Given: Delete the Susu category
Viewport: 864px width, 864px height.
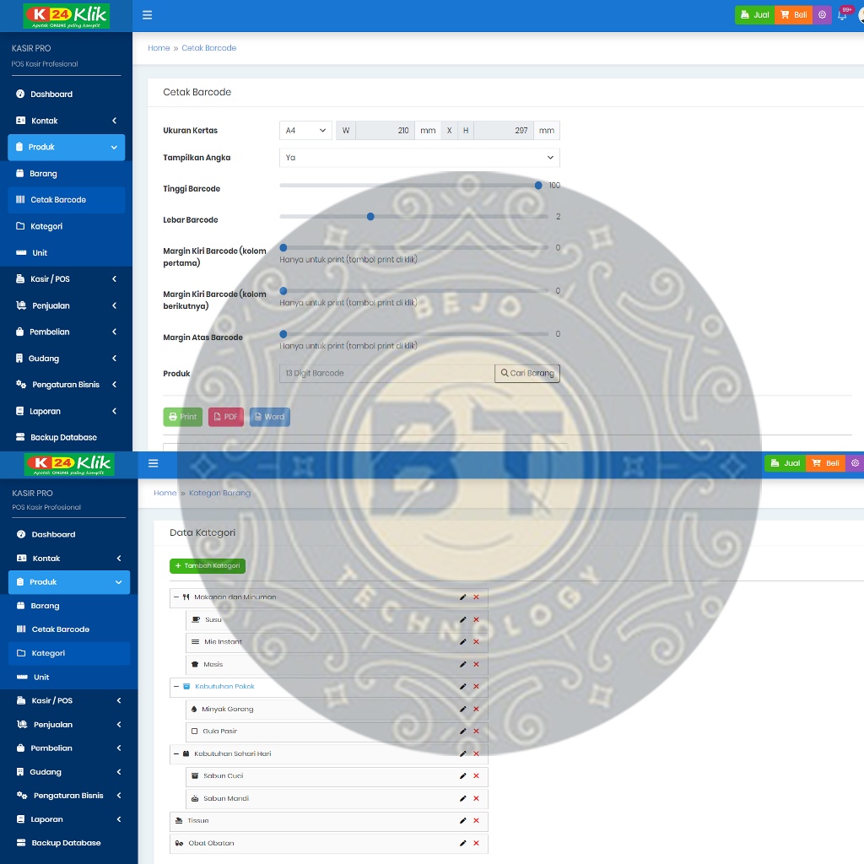Looking at the screenshot, I should point(476,620).
